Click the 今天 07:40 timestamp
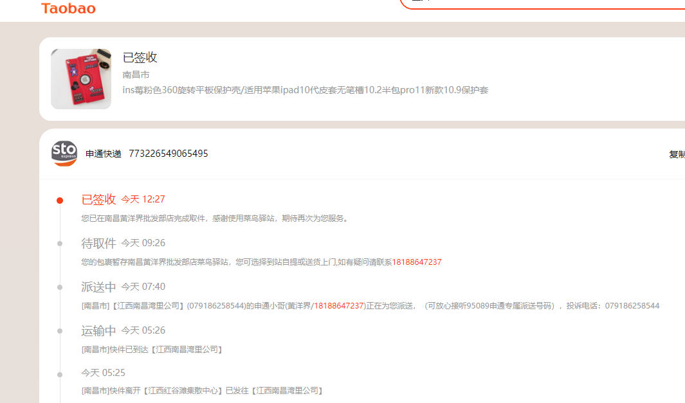This screenshot has height=403, width=685. tap(143, 287)
